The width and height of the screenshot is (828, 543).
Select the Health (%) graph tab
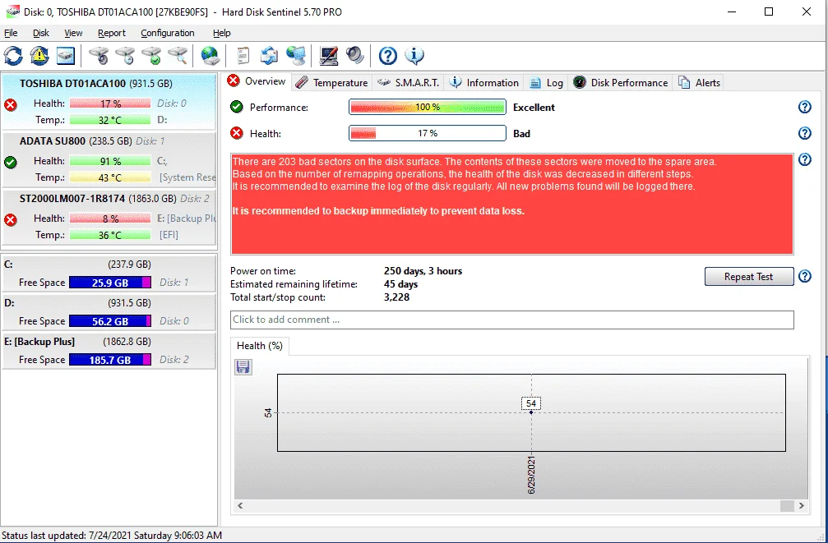coord(259,346)
